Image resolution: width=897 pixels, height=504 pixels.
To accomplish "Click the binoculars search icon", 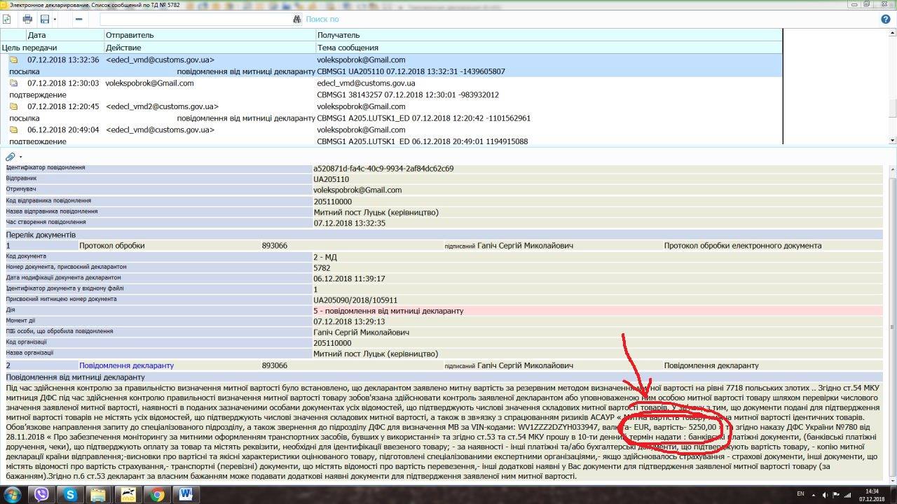I will pyautogui.click(x=297, y=19).
